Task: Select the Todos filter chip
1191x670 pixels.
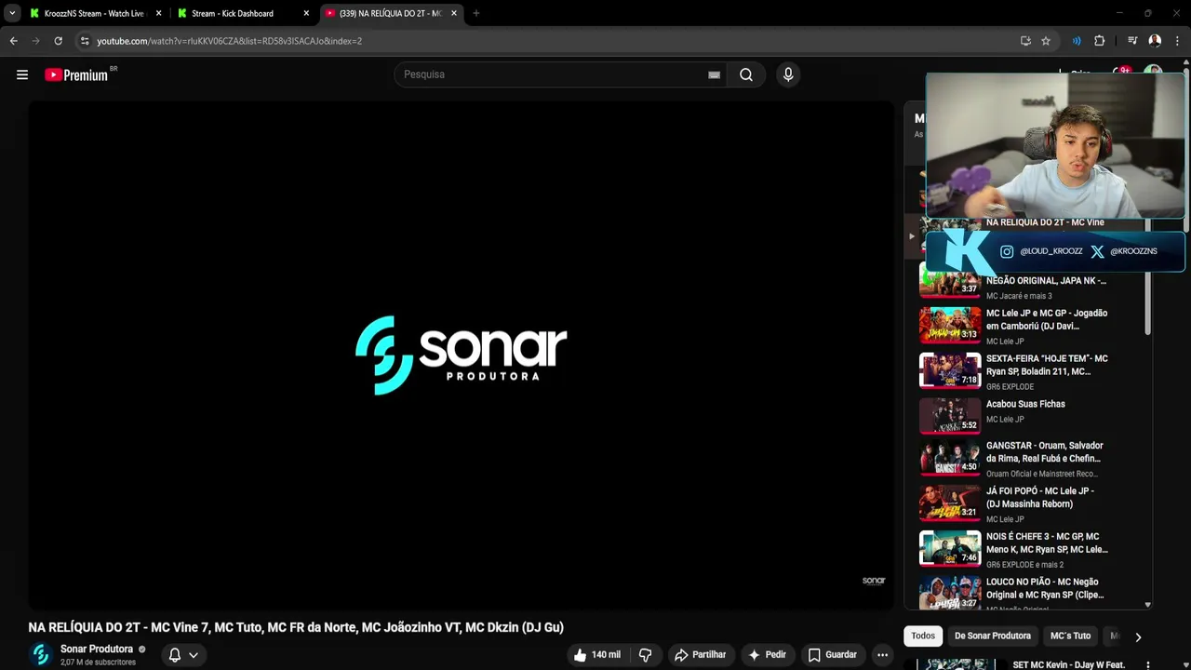Action: [x=923, y=636]
